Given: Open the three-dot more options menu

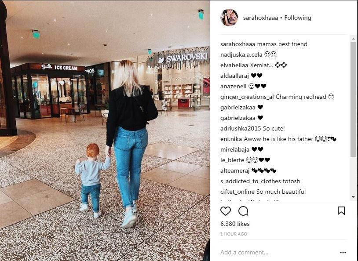Looking at the screenshot, I should click(343, 253).
